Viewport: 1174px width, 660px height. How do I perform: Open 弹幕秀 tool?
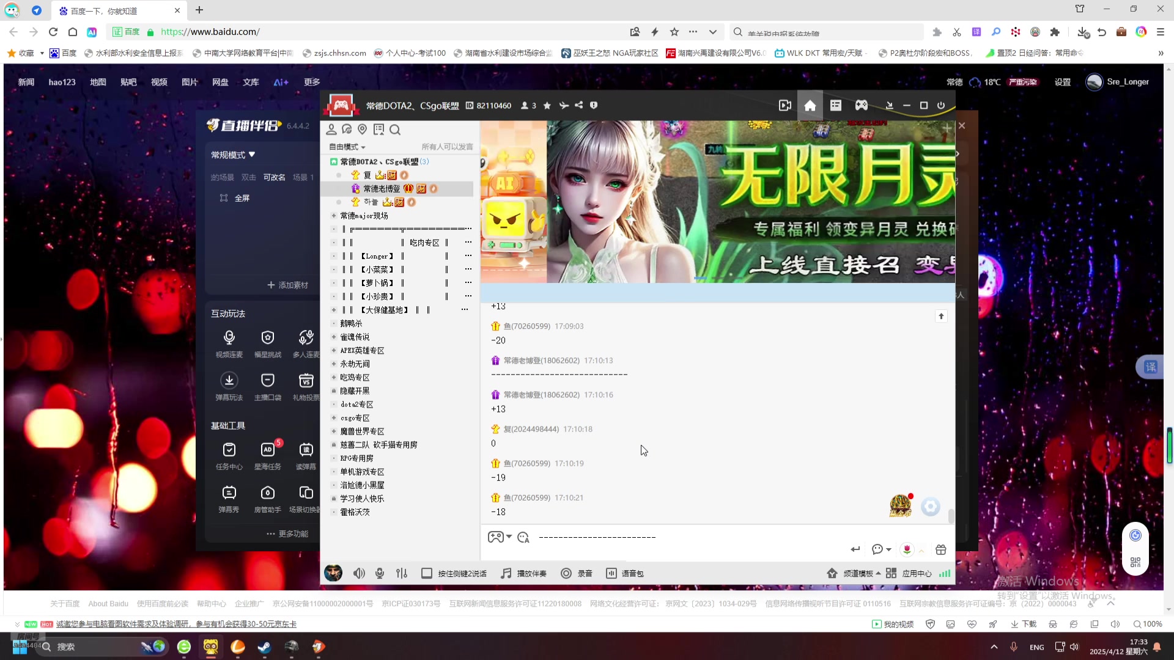229,499
